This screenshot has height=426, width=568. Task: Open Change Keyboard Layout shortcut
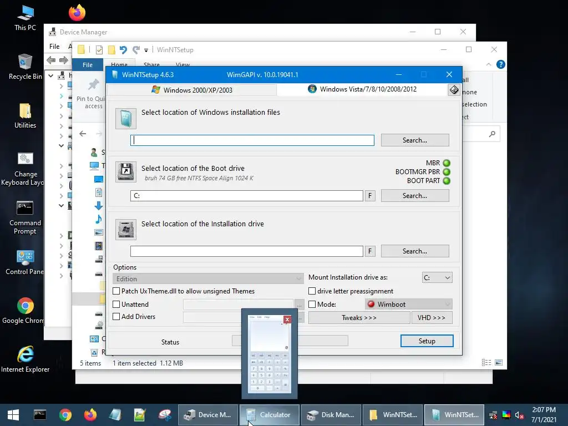point(25,169)
